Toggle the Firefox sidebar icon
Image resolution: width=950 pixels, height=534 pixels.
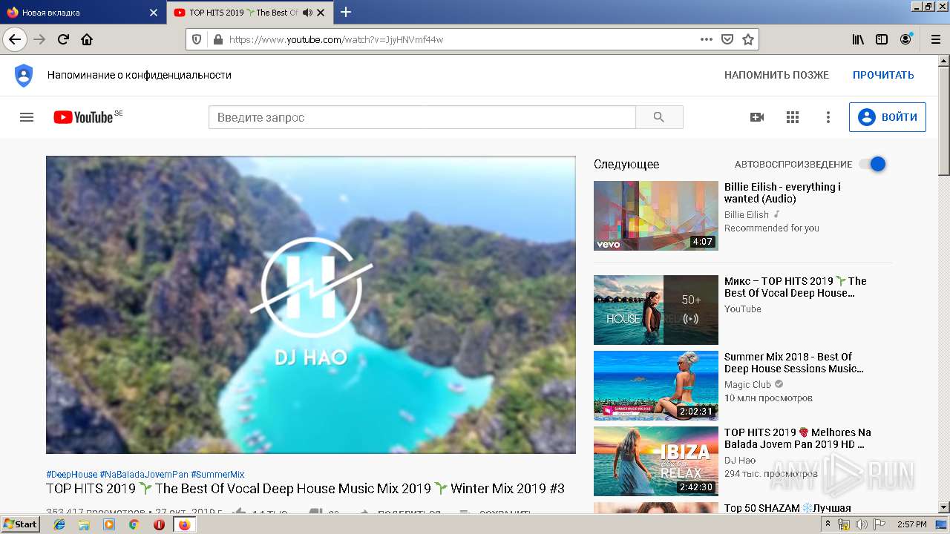(x=882, y=39)
